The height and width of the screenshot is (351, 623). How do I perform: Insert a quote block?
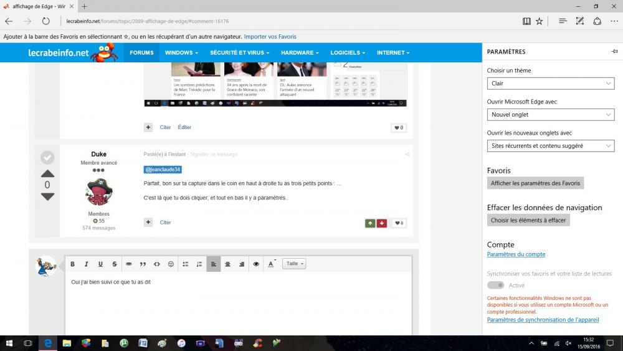(x=143, y=264)
